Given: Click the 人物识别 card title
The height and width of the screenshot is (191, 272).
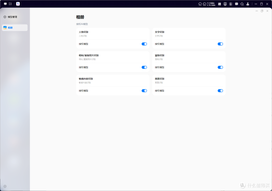Looking at the screenshot, I should pos(83,32).
